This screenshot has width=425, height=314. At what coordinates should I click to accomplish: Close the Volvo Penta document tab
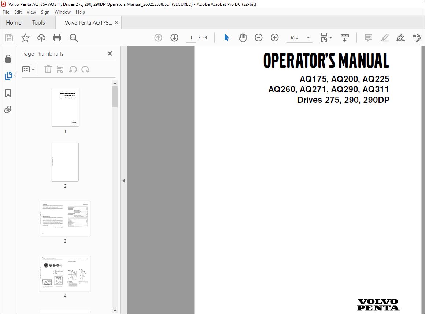pos(117,22)
